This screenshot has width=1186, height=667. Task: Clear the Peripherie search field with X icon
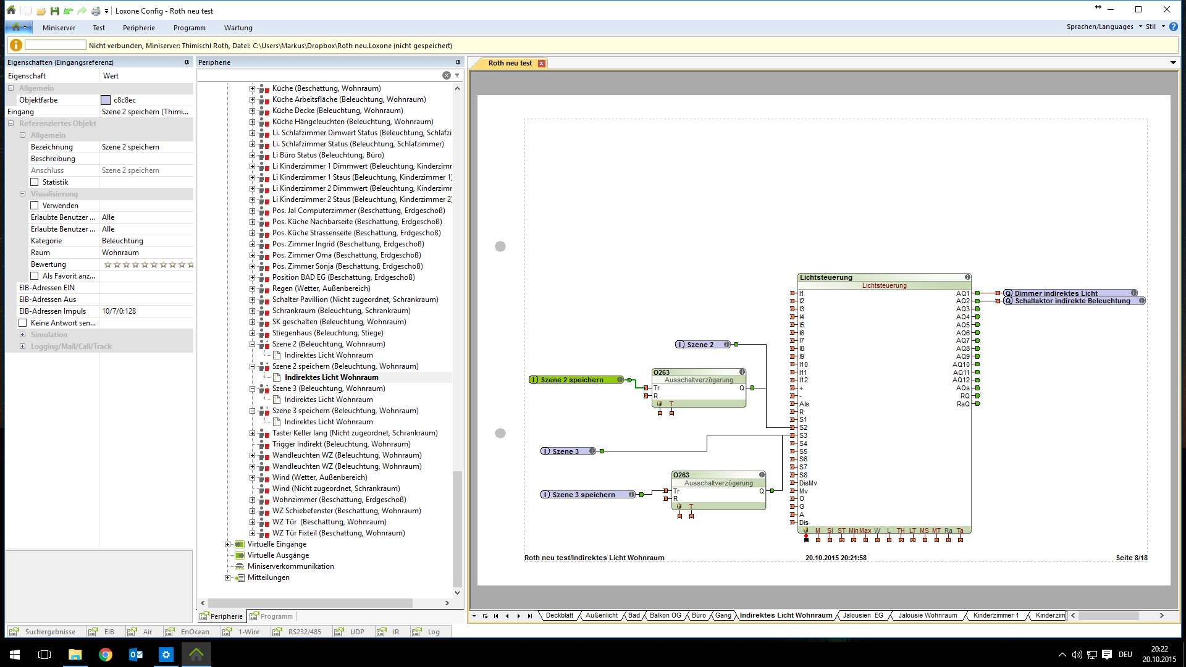[x=446, y=75]
